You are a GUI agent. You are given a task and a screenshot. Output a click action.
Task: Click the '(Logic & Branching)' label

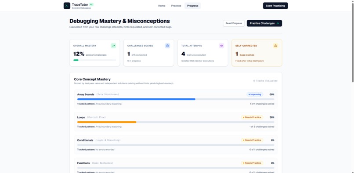(x=108, y=140)
